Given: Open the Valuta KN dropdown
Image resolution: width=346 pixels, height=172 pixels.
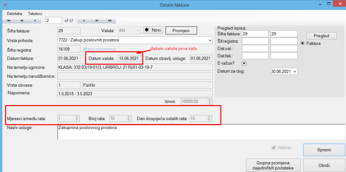Looking at the screenshot, I should pos(138,31).
